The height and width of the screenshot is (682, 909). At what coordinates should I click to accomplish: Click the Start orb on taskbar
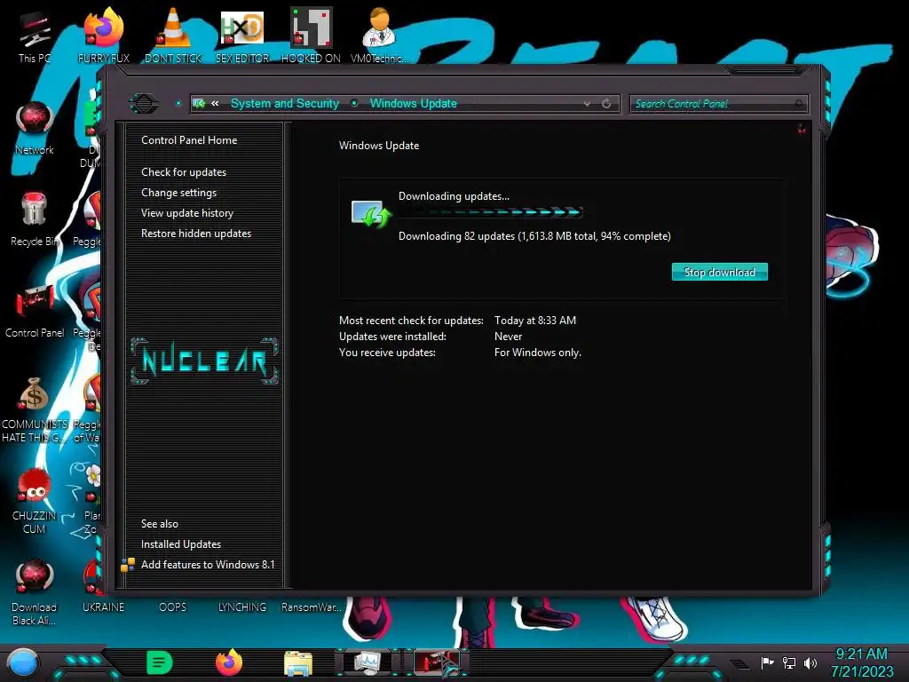22,662
